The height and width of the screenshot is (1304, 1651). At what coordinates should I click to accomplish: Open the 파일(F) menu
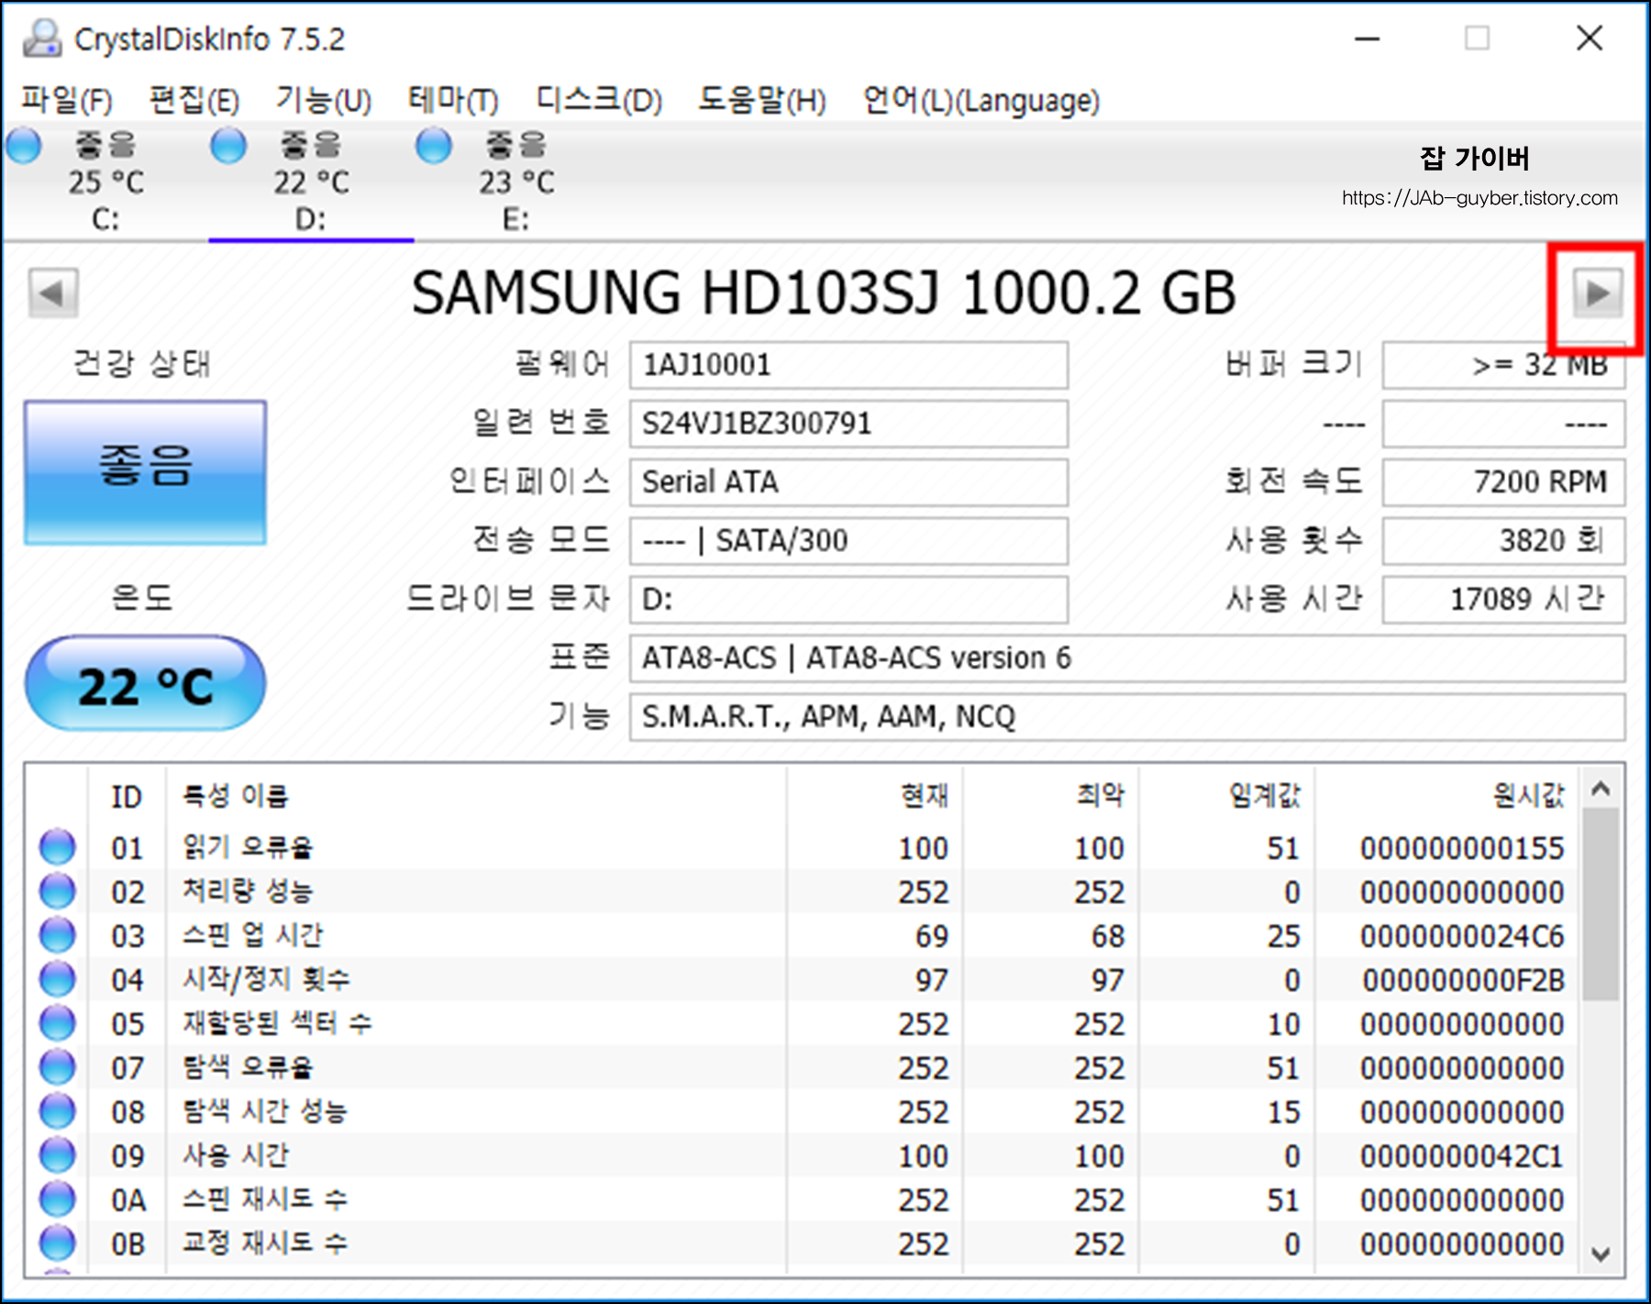coord(67,99)
